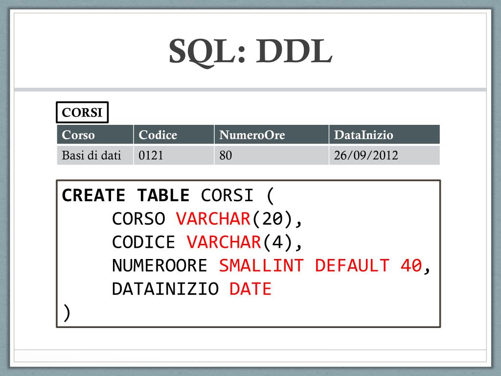The height and width of the screenshot is (376, 501).
Task: Select the cell containing 80
Action: [x=272, y=155]
